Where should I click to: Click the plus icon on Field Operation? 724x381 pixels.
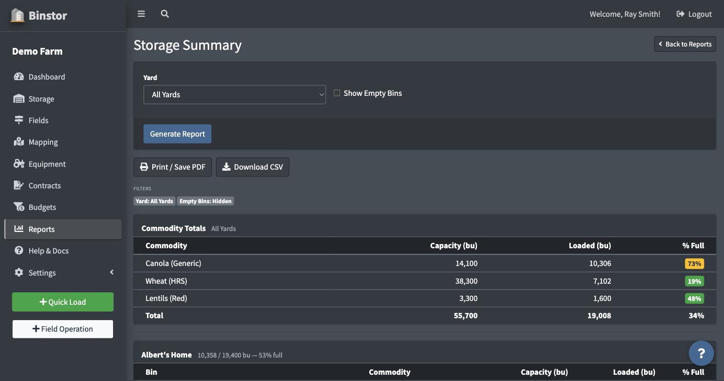(36, 329)
